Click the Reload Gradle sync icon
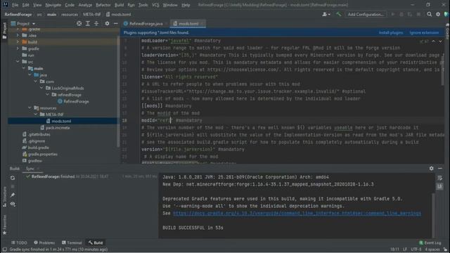The width and height of the screenshot is (450, 253). click(13, 178)
